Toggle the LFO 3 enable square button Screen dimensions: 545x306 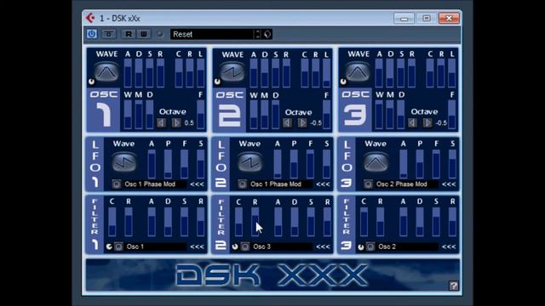(x=368, y=184)
